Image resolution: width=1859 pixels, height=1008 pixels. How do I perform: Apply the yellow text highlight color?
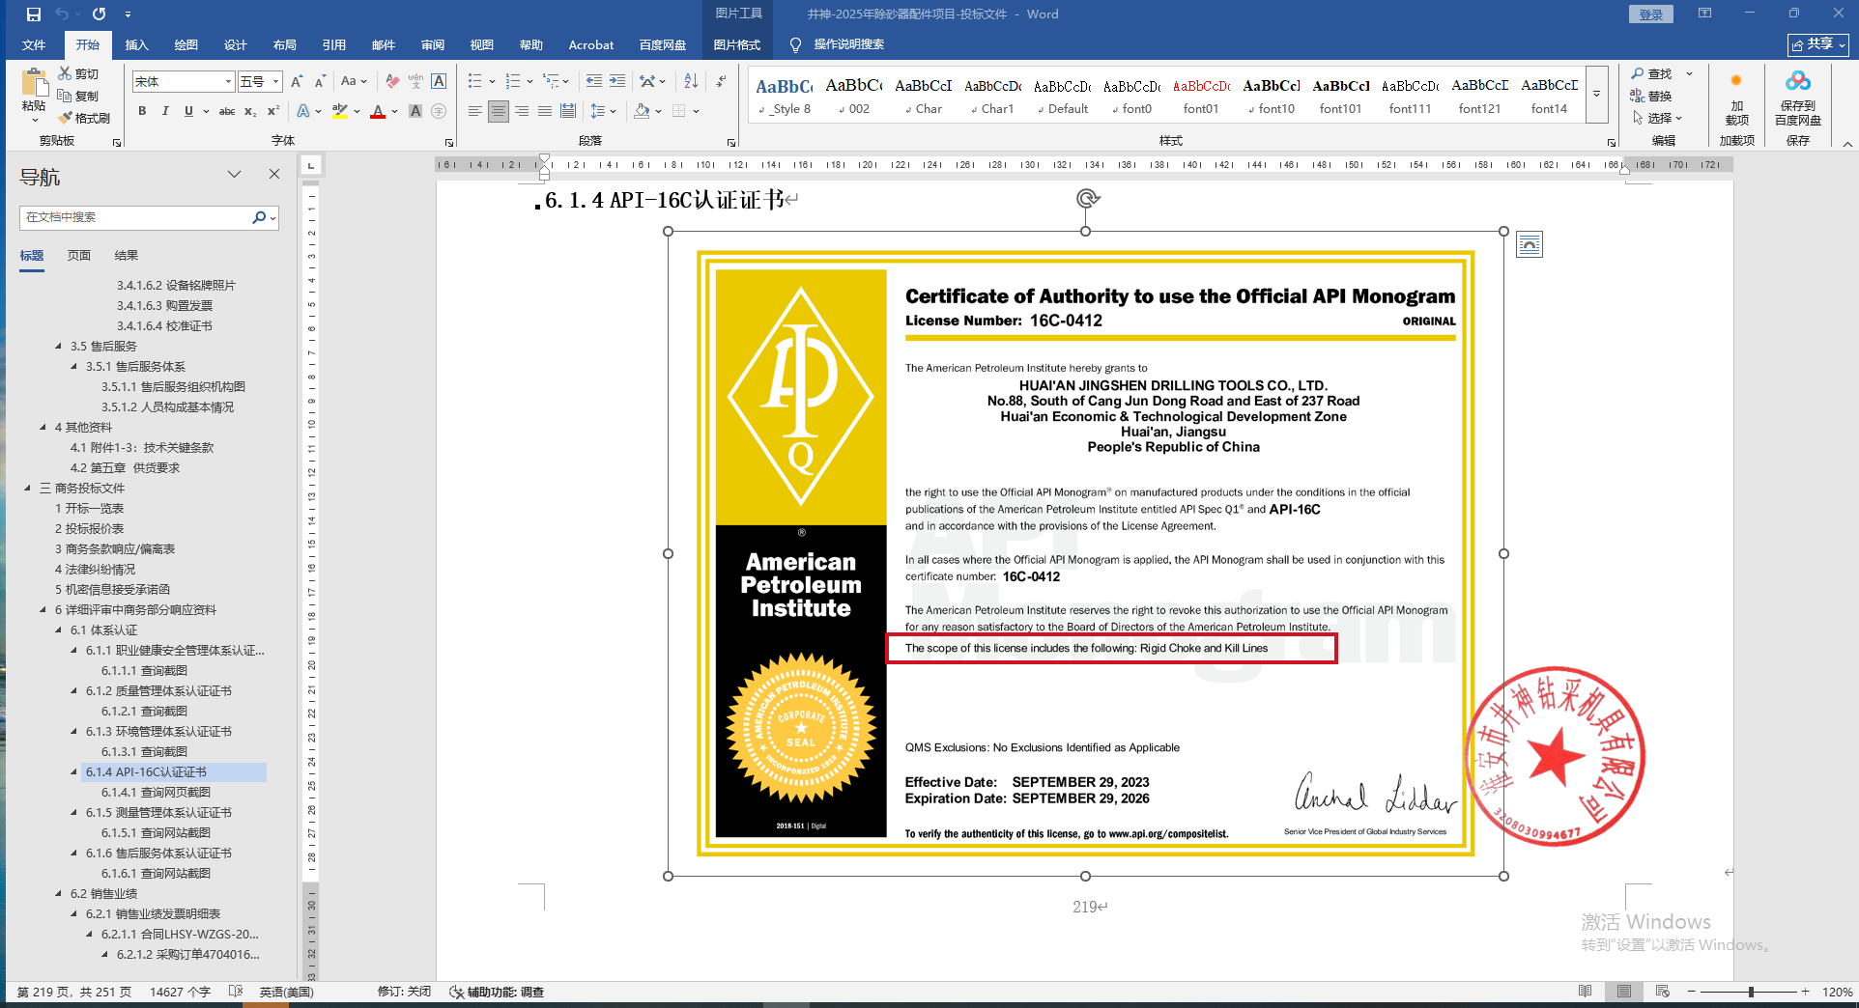pos(340,111)
